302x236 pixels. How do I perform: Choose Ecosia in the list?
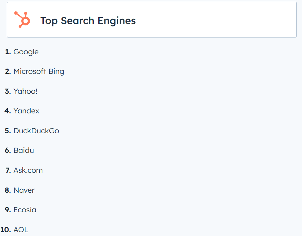click(25, 210)
